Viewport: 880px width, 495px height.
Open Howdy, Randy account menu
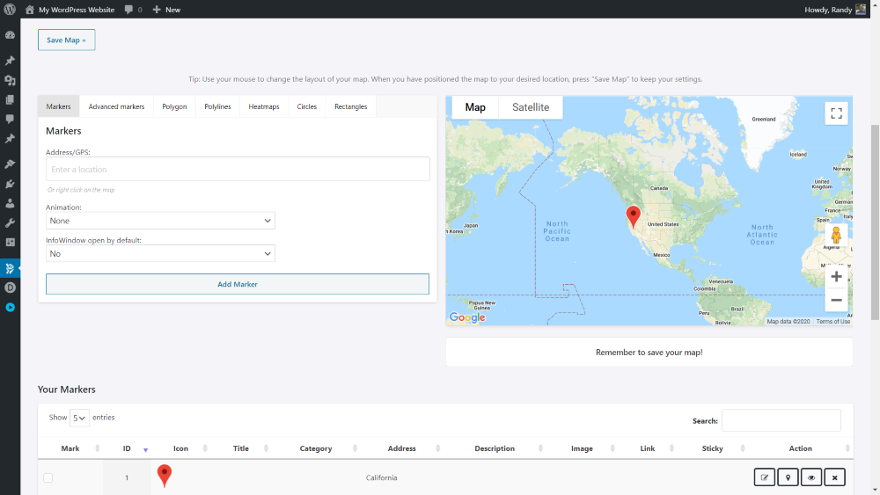(x=835, y=10)
